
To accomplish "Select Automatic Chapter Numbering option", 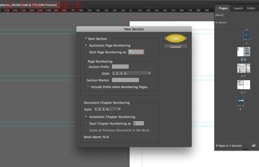I will pos(86,117).
